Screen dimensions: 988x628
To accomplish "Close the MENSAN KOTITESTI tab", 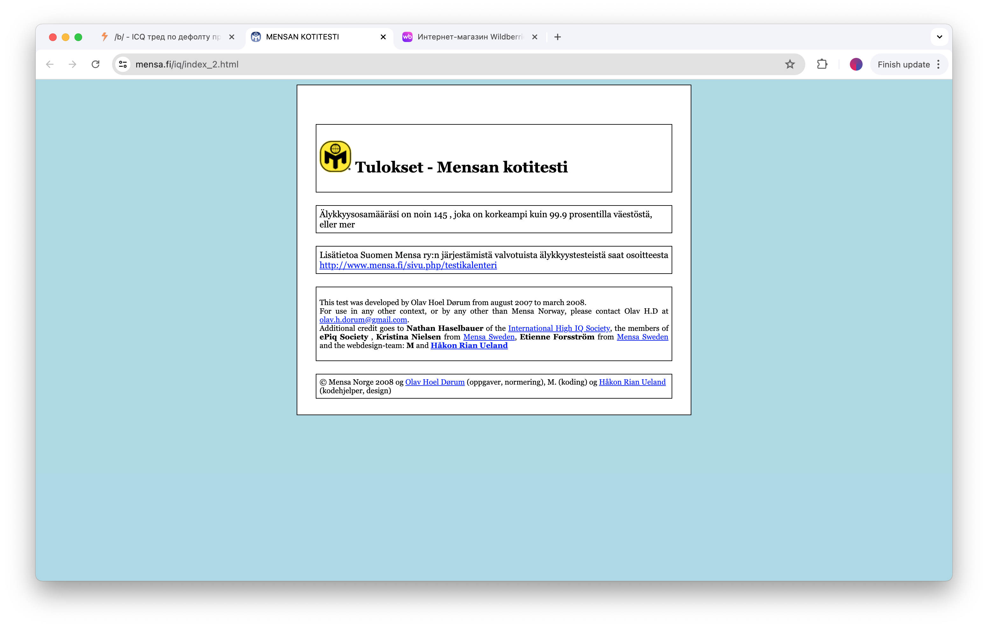I will (x=383, y=37).
